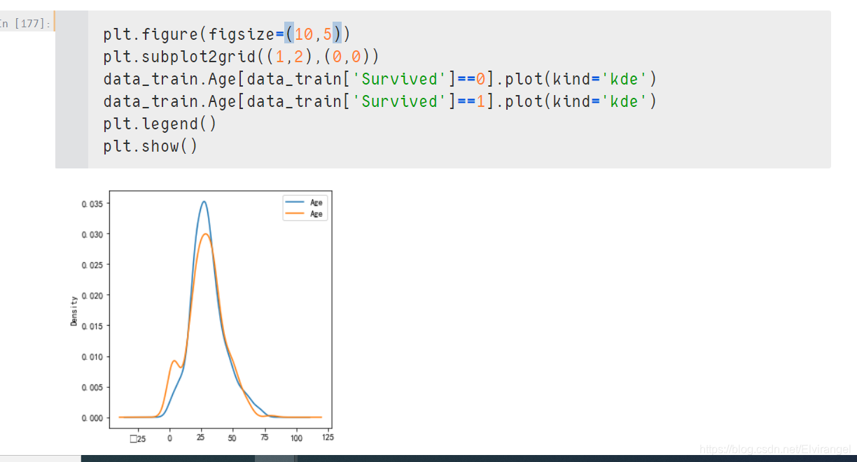This screenshot has height=462, width=857.
Task: Click the highlighted opening parenthesis before 10
Action: click(x=289, y=34)
